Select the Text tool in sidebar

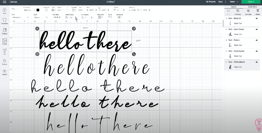[x=4, y=52]
